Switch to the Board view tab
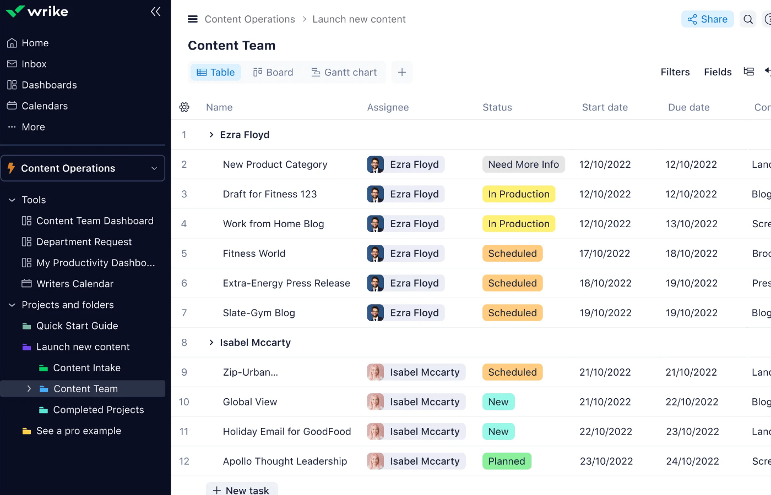This screenshot has height=495, width=771. point(273,72)
